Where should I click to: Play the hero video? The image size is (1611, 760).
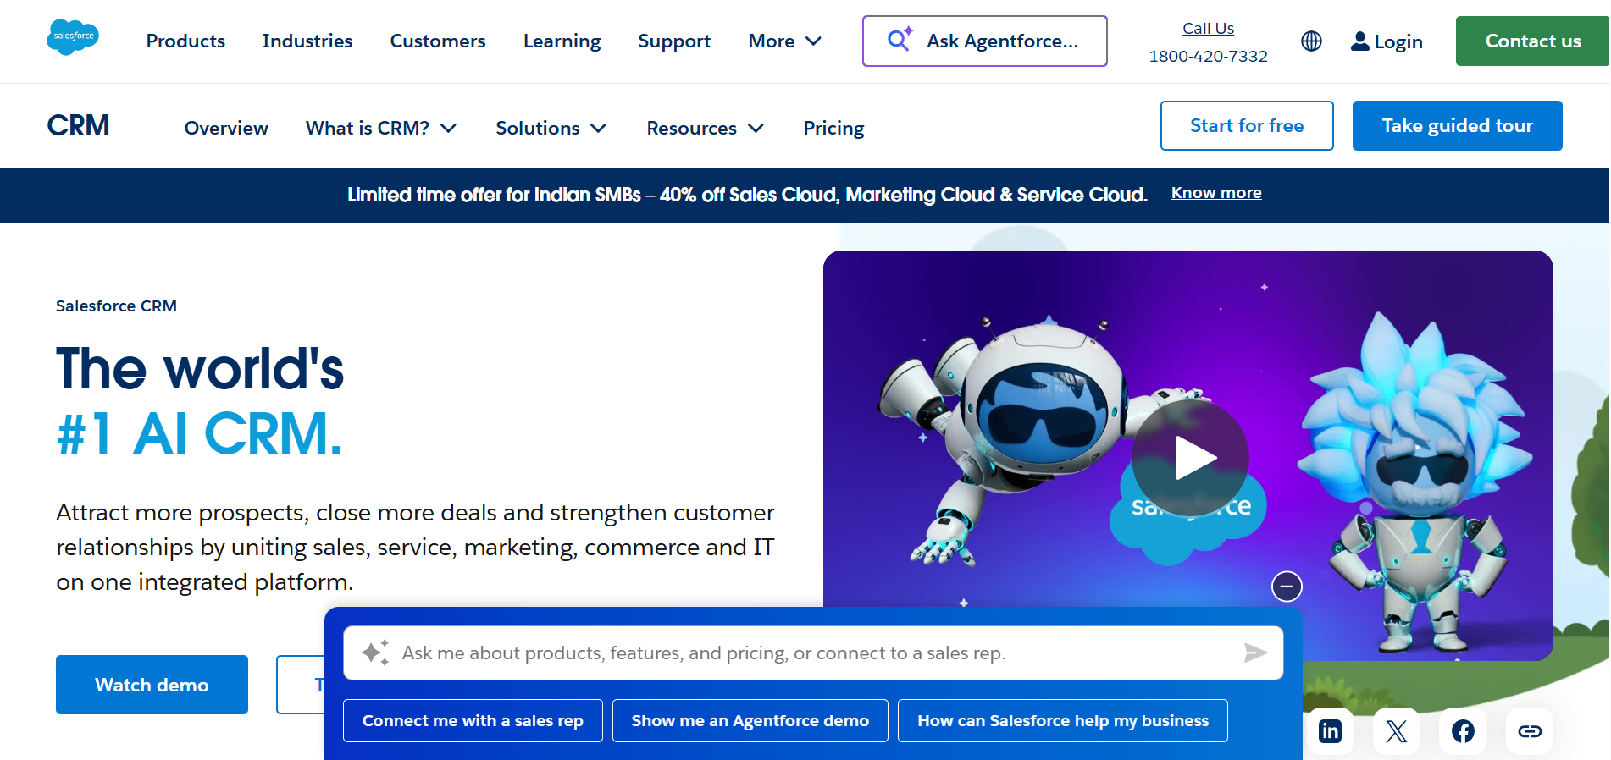(1190, 458)
